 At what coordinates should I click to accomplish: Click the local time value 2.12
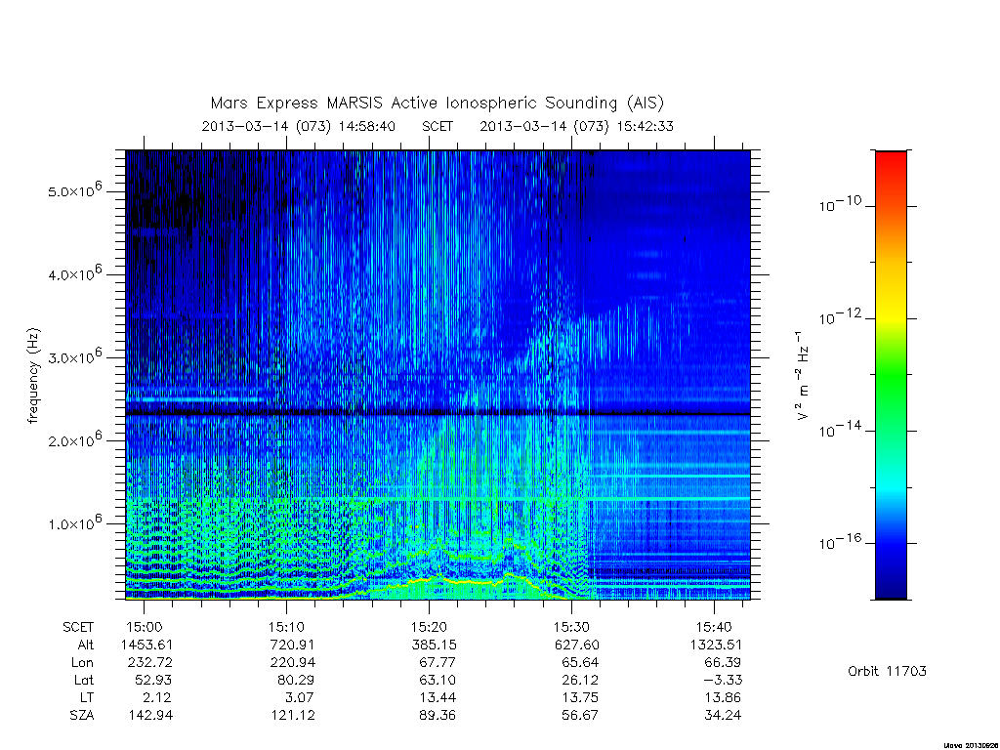pos(157,697)
